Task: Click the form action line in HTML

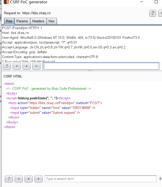Action: 55,103
